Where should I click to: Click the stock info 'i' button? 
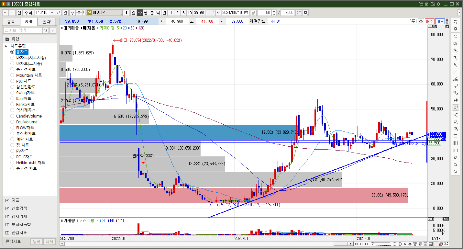(x=127, y=12)
